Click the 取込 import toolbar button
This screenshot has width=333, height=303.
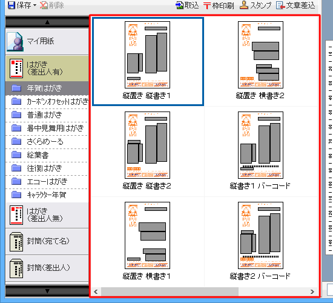click(187, 5)
